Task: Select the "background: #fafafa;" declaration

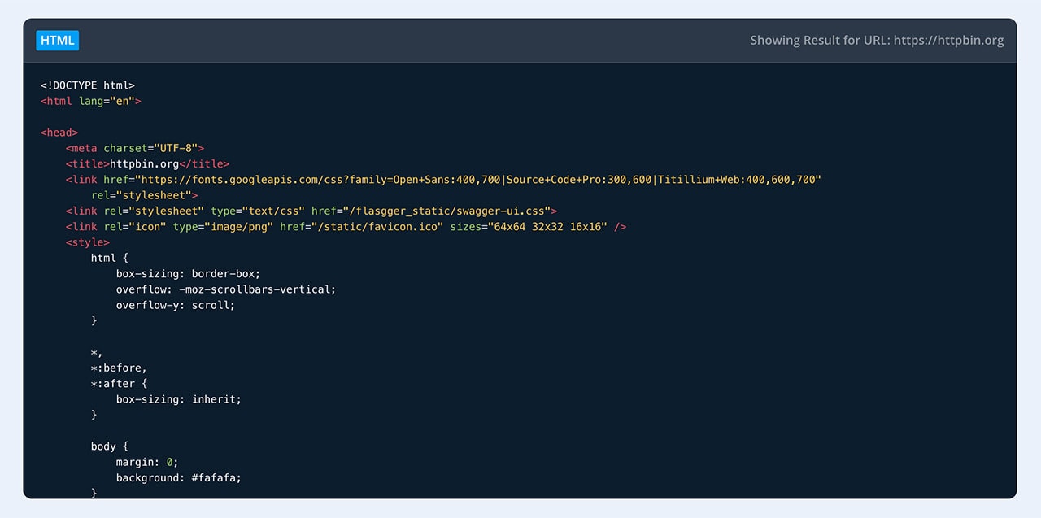Action: click(x=179, y=478)
